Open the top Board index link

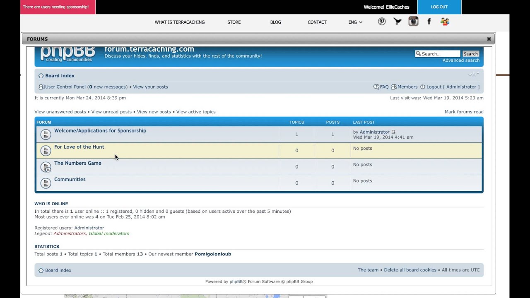[60, 76]
